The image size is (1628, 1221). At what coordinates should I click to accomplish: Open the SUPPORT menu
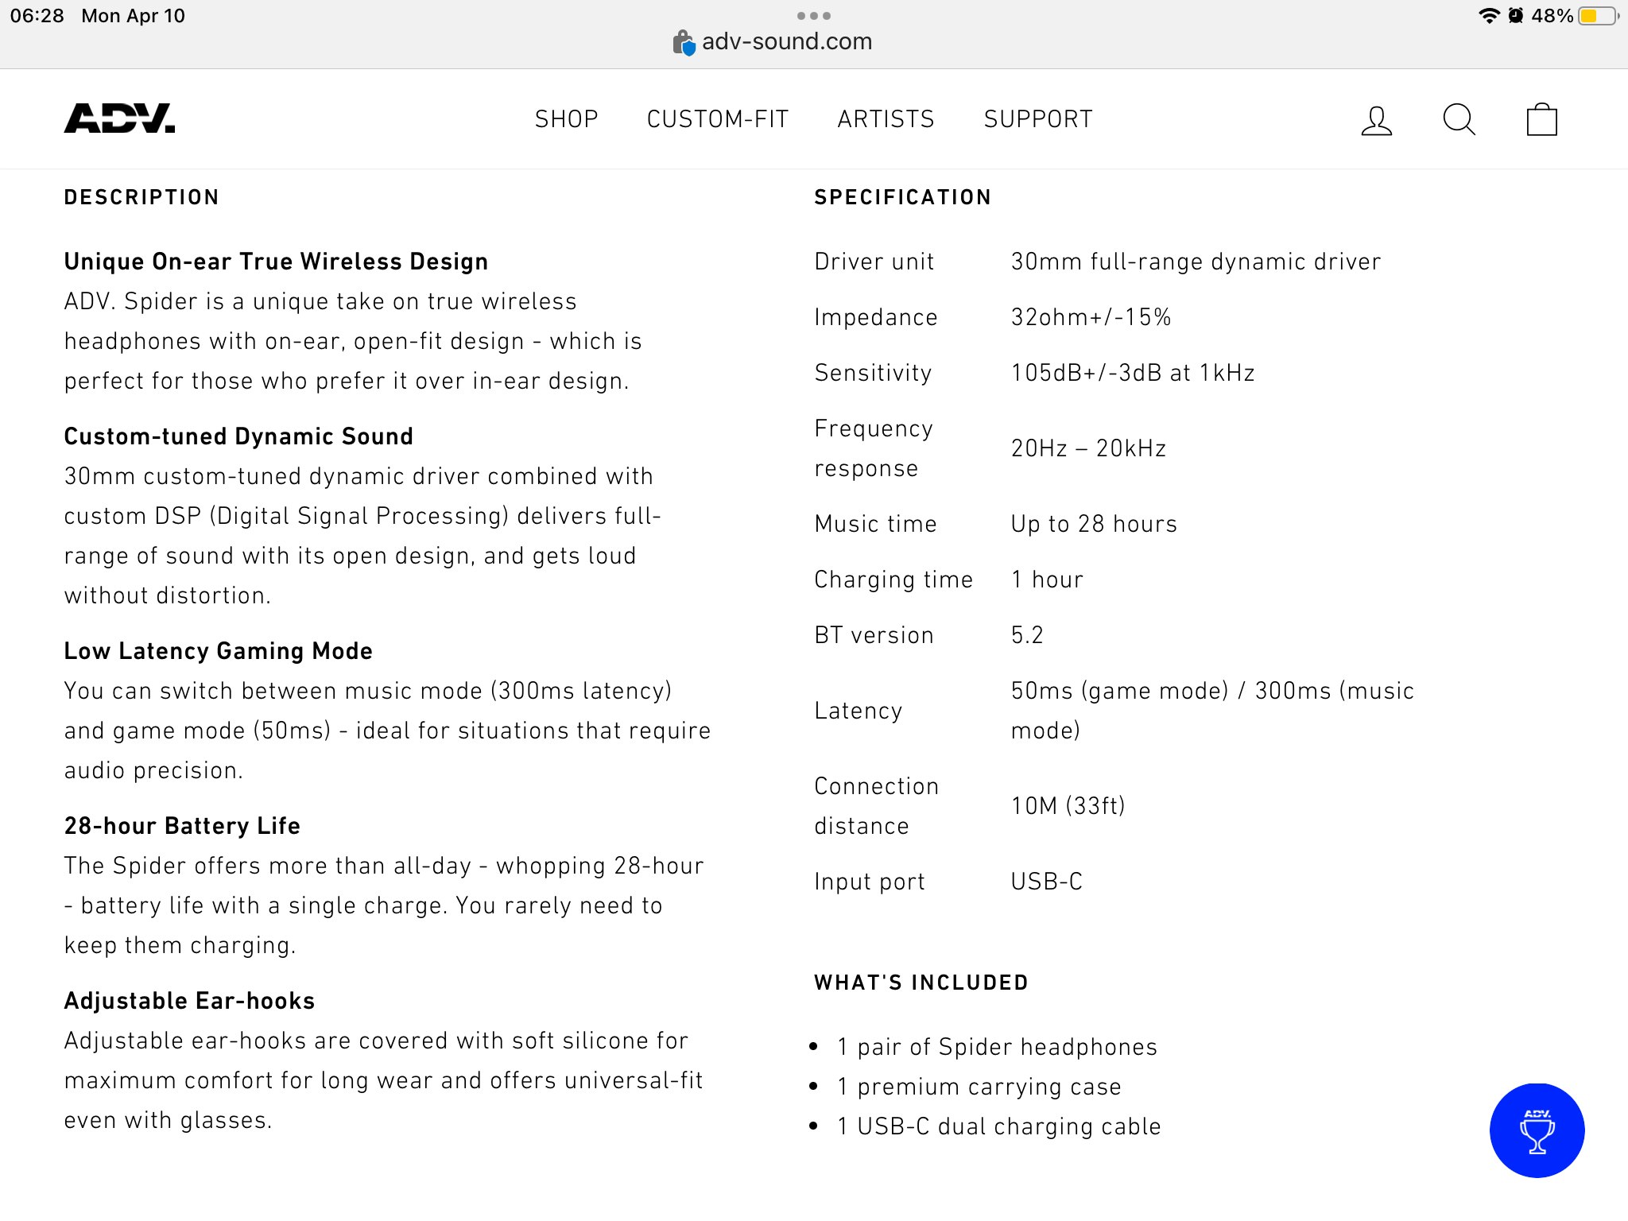point(1037,119)
